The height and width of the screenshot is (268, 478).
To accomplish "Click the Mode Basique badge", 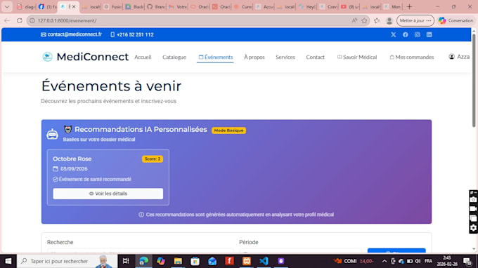I will (228, 130).
